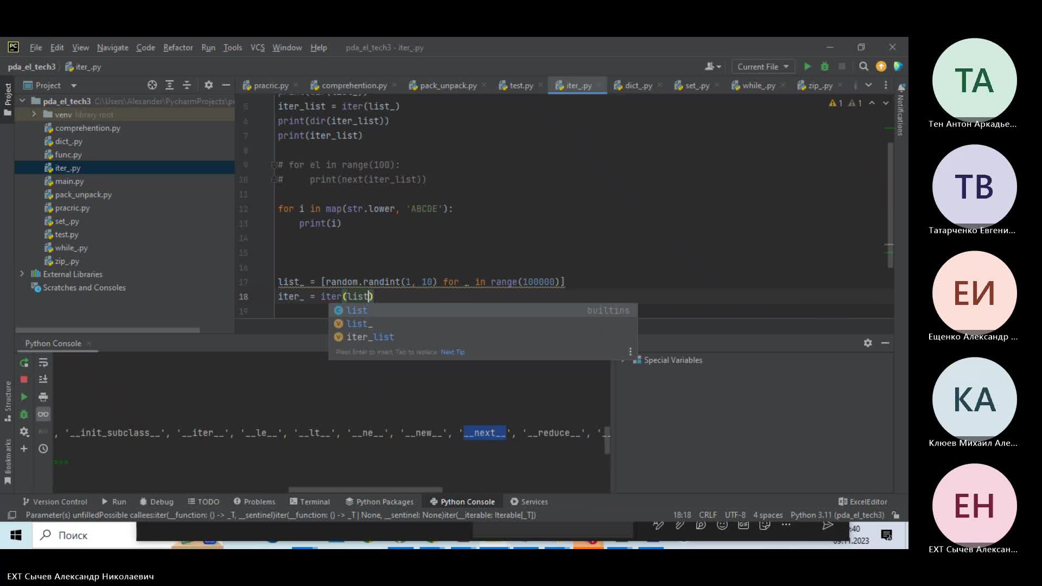The width and height of the screenshot is (1042, 586).
Task: Select opened file target icon in Project panel
Action: tap(152, 85)
